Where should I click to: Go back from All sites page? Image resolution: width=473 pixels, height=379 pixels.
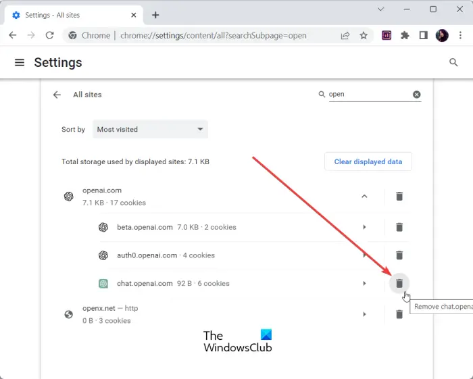(x=57, y=95)
